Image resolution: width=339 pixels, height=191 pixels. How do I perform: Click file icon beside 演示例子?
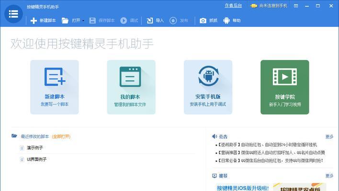(22, 148)
